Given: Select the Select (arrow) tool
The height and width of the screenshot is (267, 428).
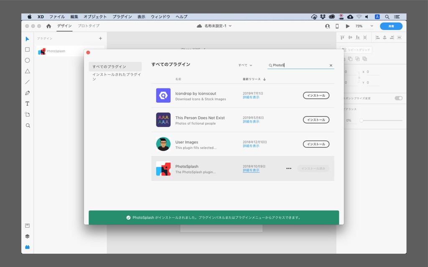Looking at the screenshot, I should (x=27, y=39).
